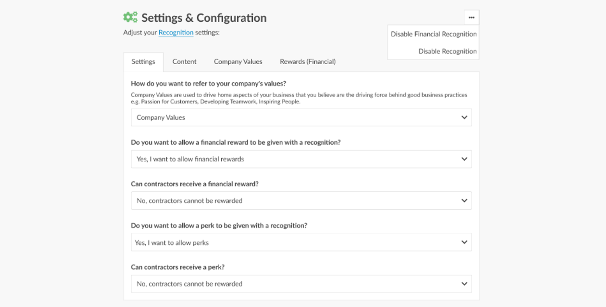Click "Can contractors receive a financial reward?" label
The width and height of the screenshot is (606, 307).
(x=195, y=184)
